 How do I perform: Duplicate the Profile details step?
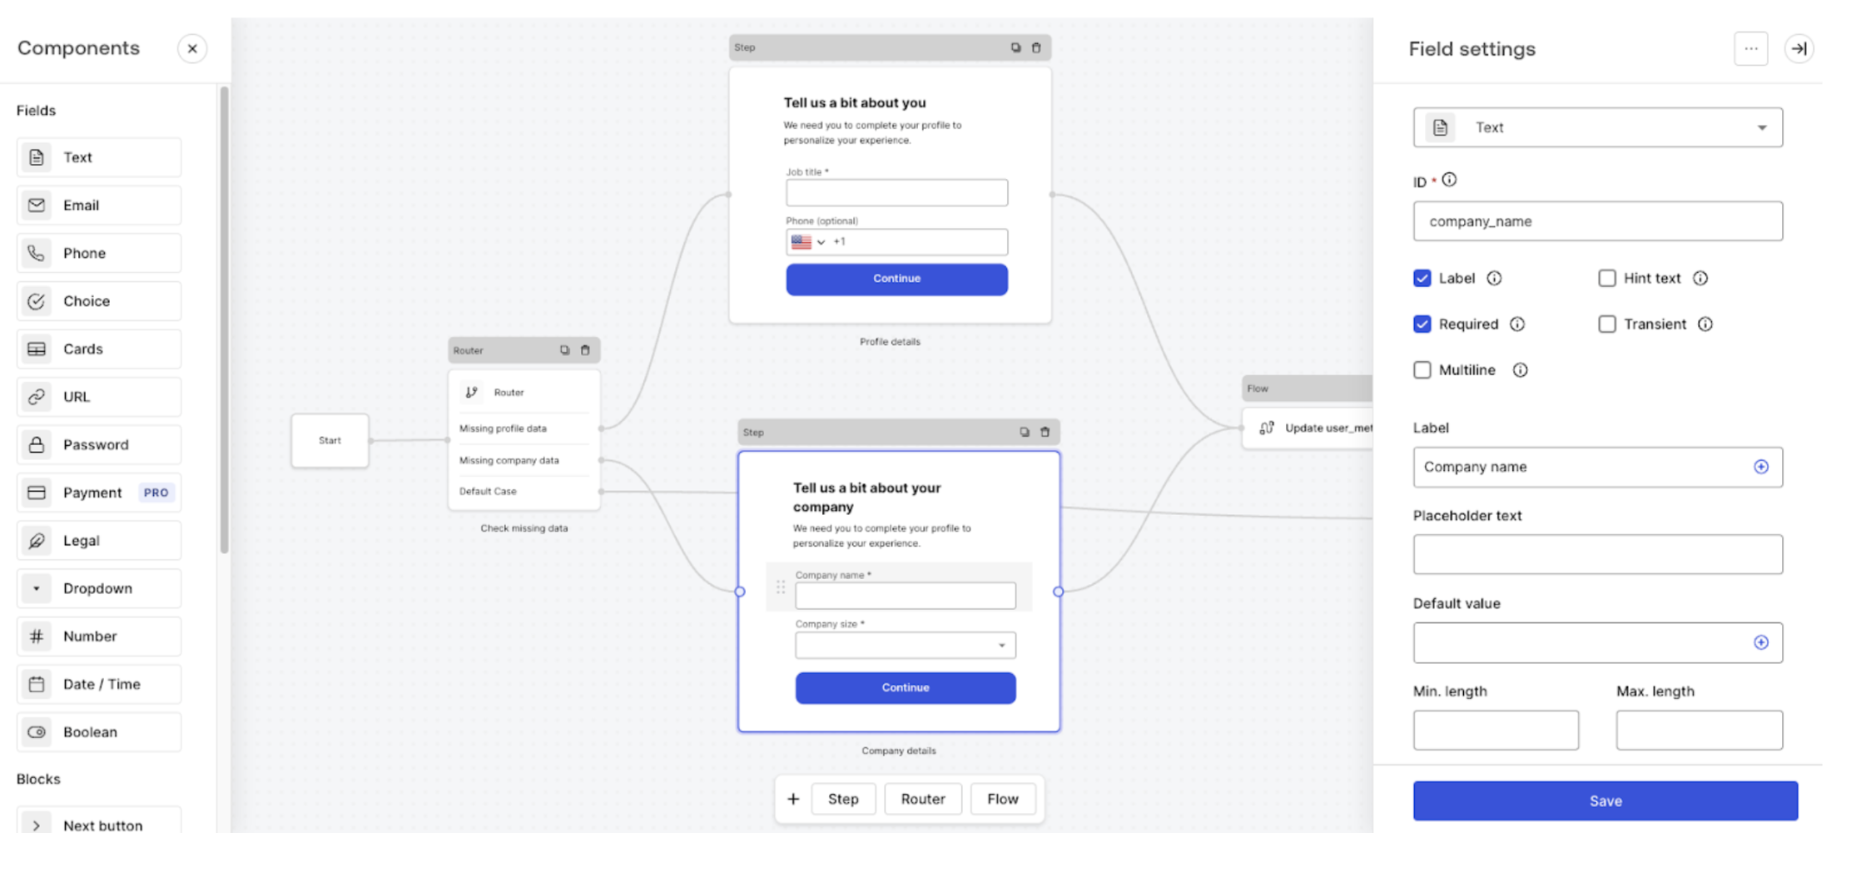(x=1015, y=47)
